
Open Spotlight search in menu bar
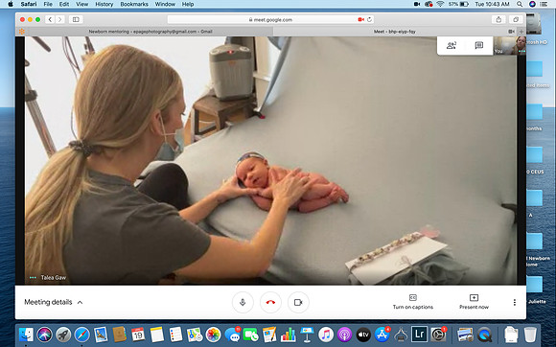click(x=520, y=4)
